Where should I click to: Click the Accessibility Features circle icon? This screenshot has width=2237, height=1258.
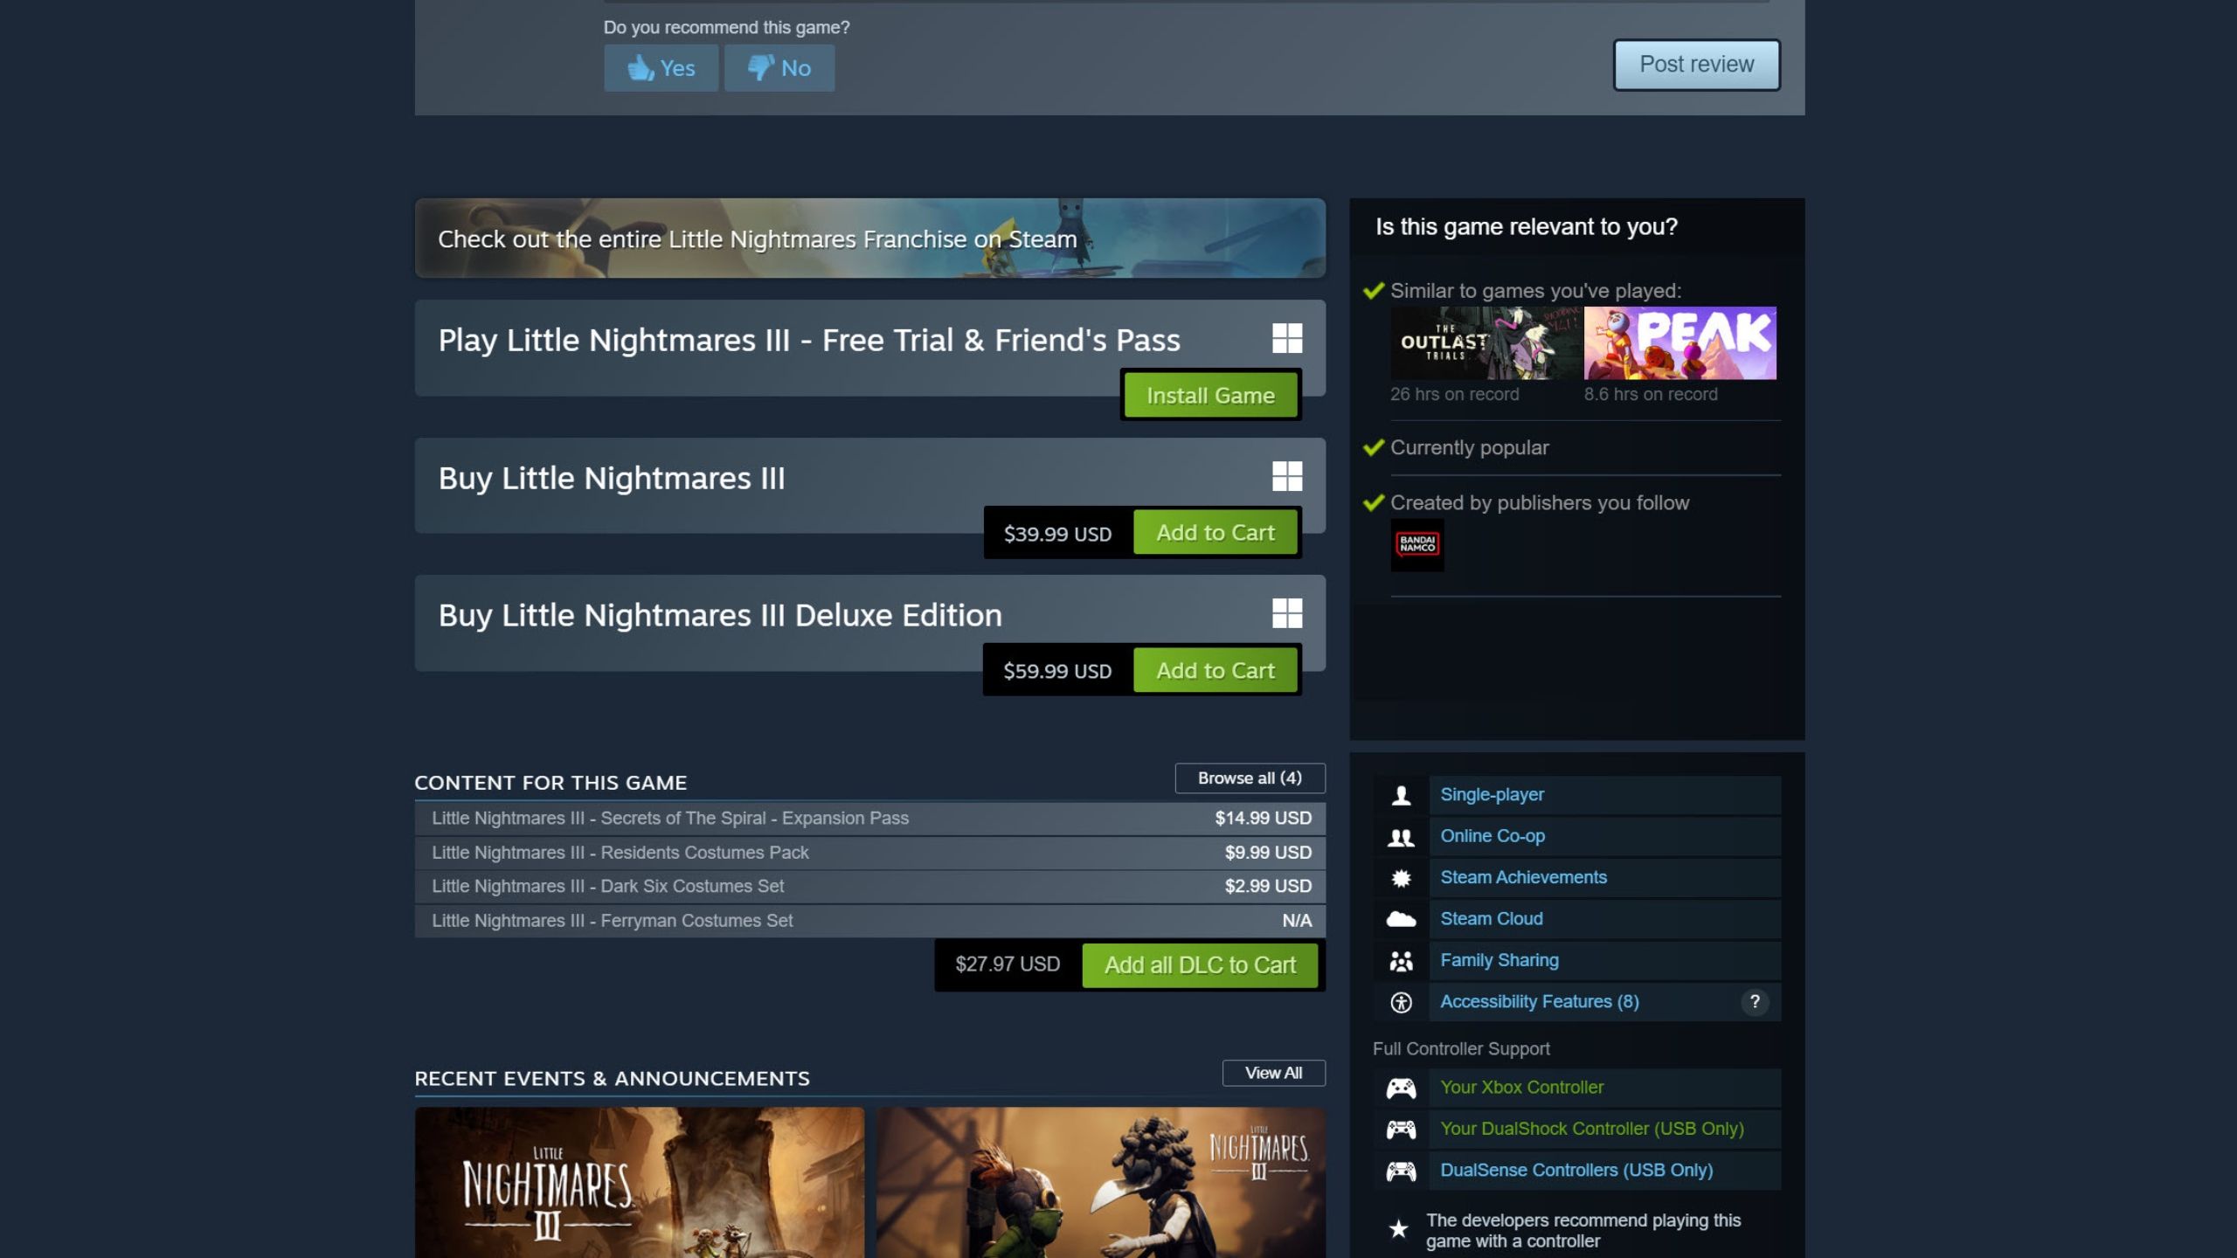coord(1402,1001)
